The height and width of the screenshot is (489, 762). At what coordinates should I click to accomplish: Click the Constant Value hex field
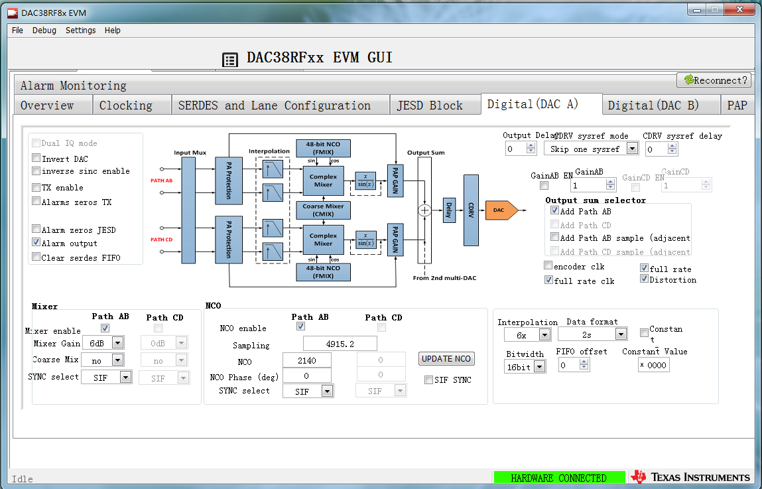(654, 365)
